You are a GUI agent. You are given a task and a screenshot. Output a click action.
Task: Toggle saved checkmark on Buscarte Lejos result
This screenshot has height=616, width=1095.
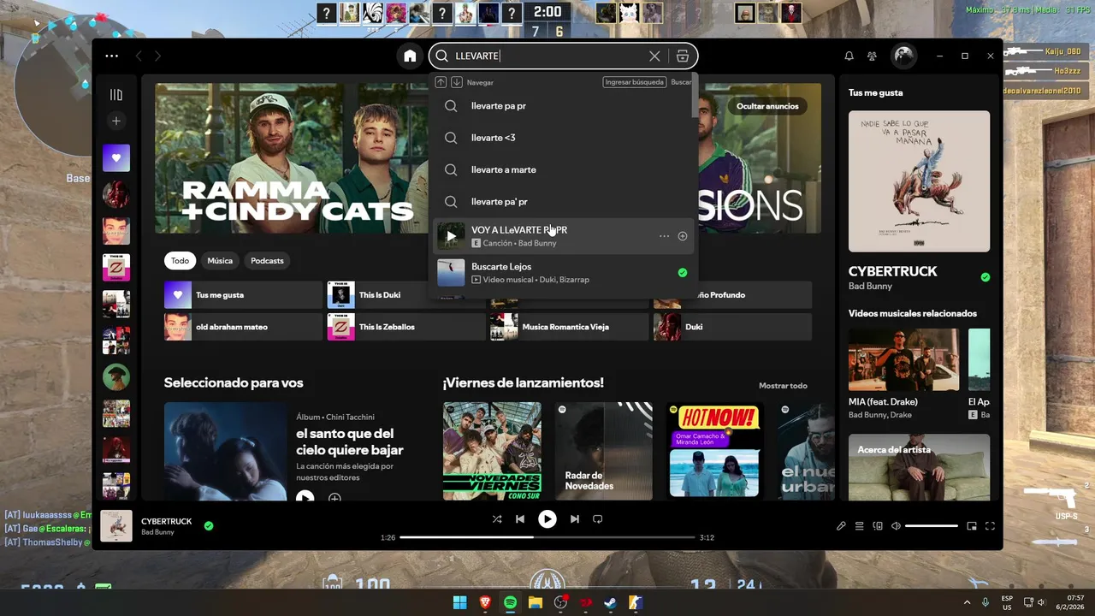683,273
